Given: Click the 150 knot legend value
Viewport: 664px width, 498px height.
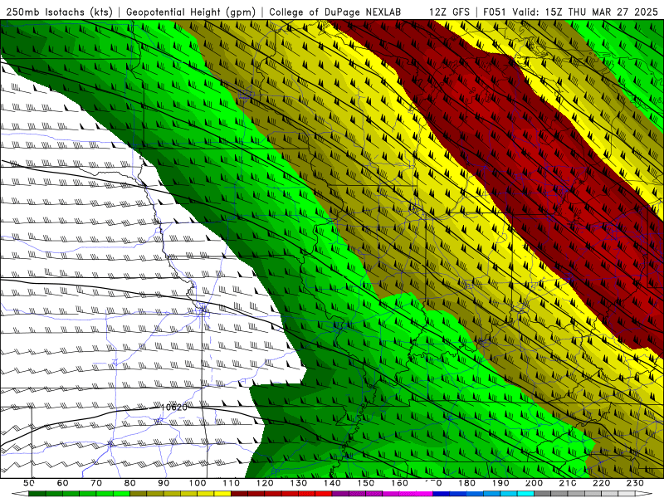Looking at the screenshot, I should [x=366, y=483].
